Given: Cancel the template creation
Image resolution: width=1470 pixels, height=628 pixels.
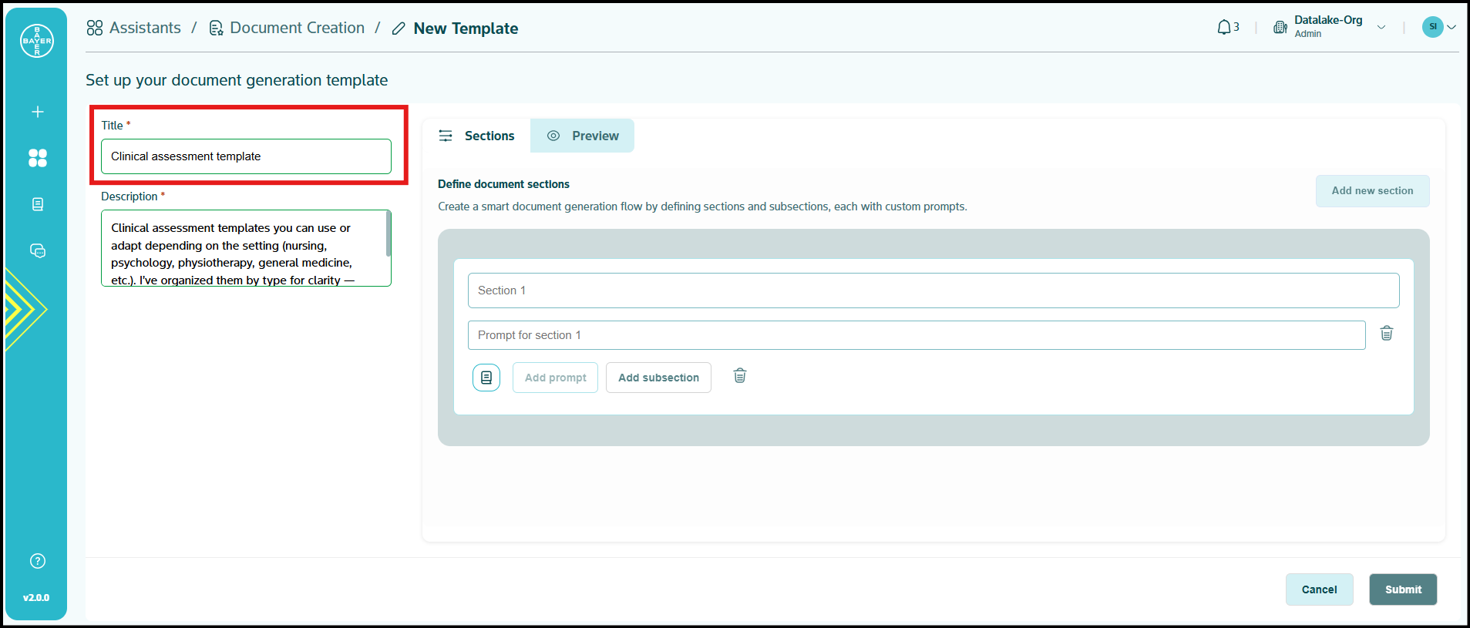Looking at the screenshot, I should (x=1319, y=589).
